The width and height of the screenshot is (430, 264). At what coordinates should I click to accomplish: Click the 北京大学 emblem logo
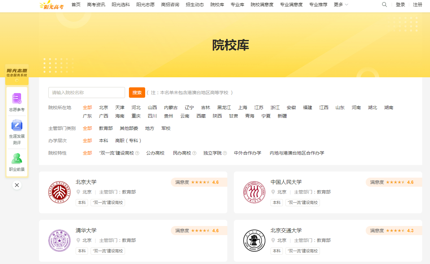click(x=59, y=192)
